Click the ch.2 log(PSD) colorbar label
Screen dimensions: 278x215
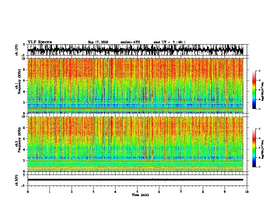point(263,149)
